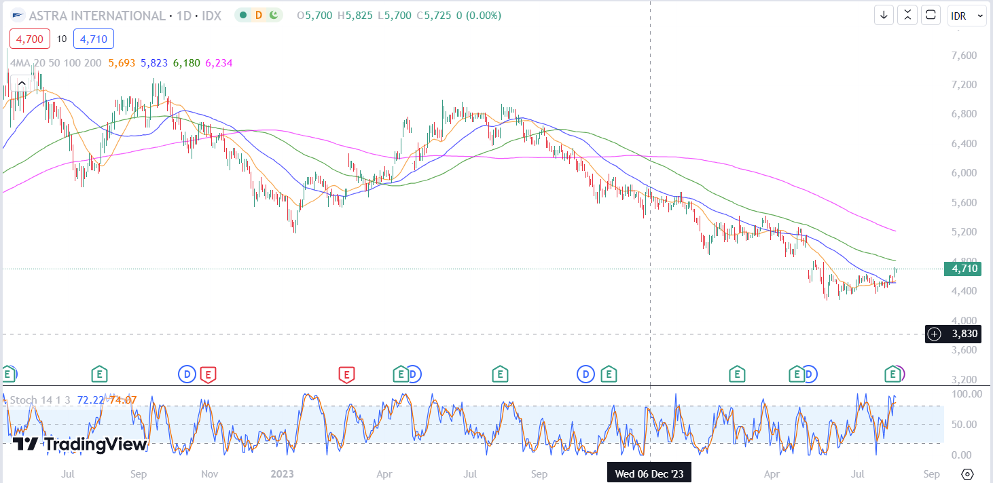Click the blue 4,710 buy price button
The width and height of the screenshot is (993, 483).
click(x=94, y=39)
